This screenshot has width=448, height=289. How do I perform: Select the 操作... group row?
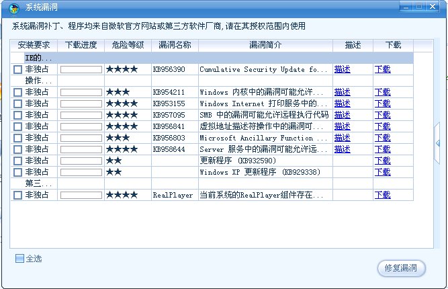(x=212, y=81)
